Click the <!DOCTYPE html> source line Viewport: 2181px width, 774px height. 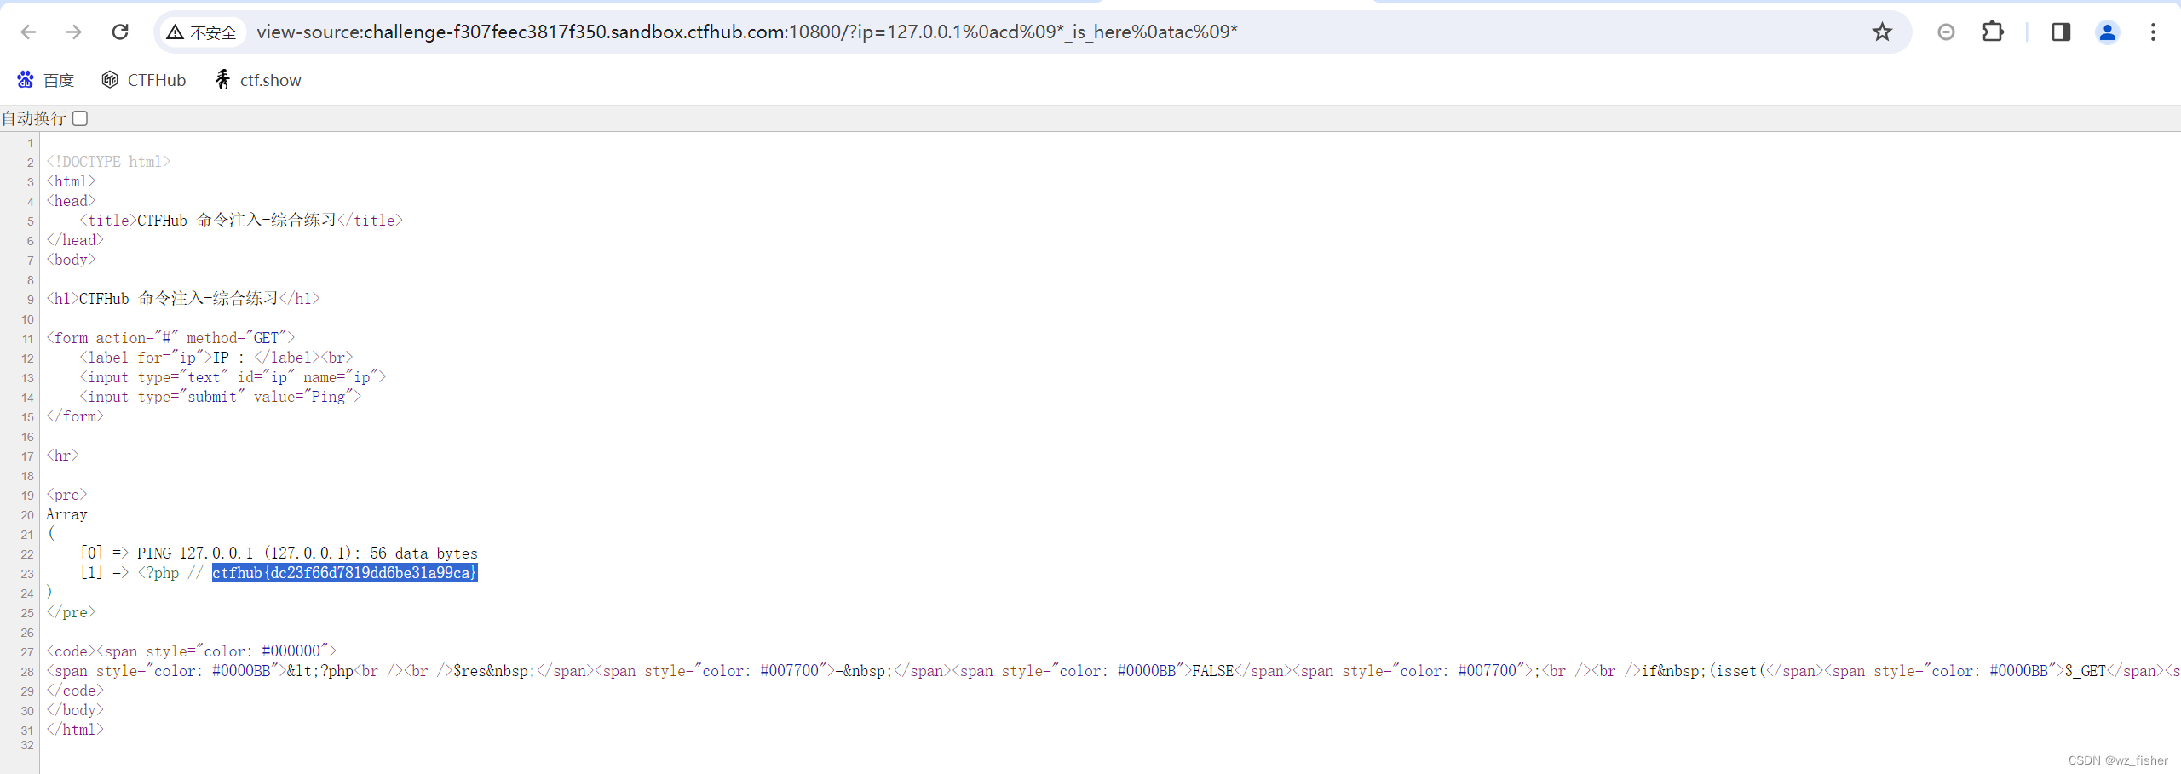click(x=108, y=162)
